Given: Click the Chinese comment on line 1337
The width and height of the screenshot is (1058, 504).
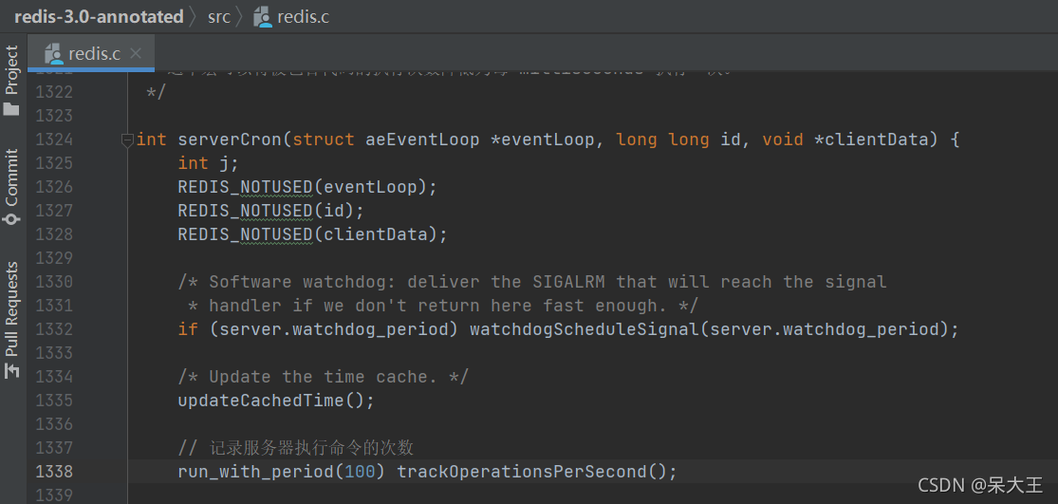Looking at the screenshot, I should coord(295,447).
